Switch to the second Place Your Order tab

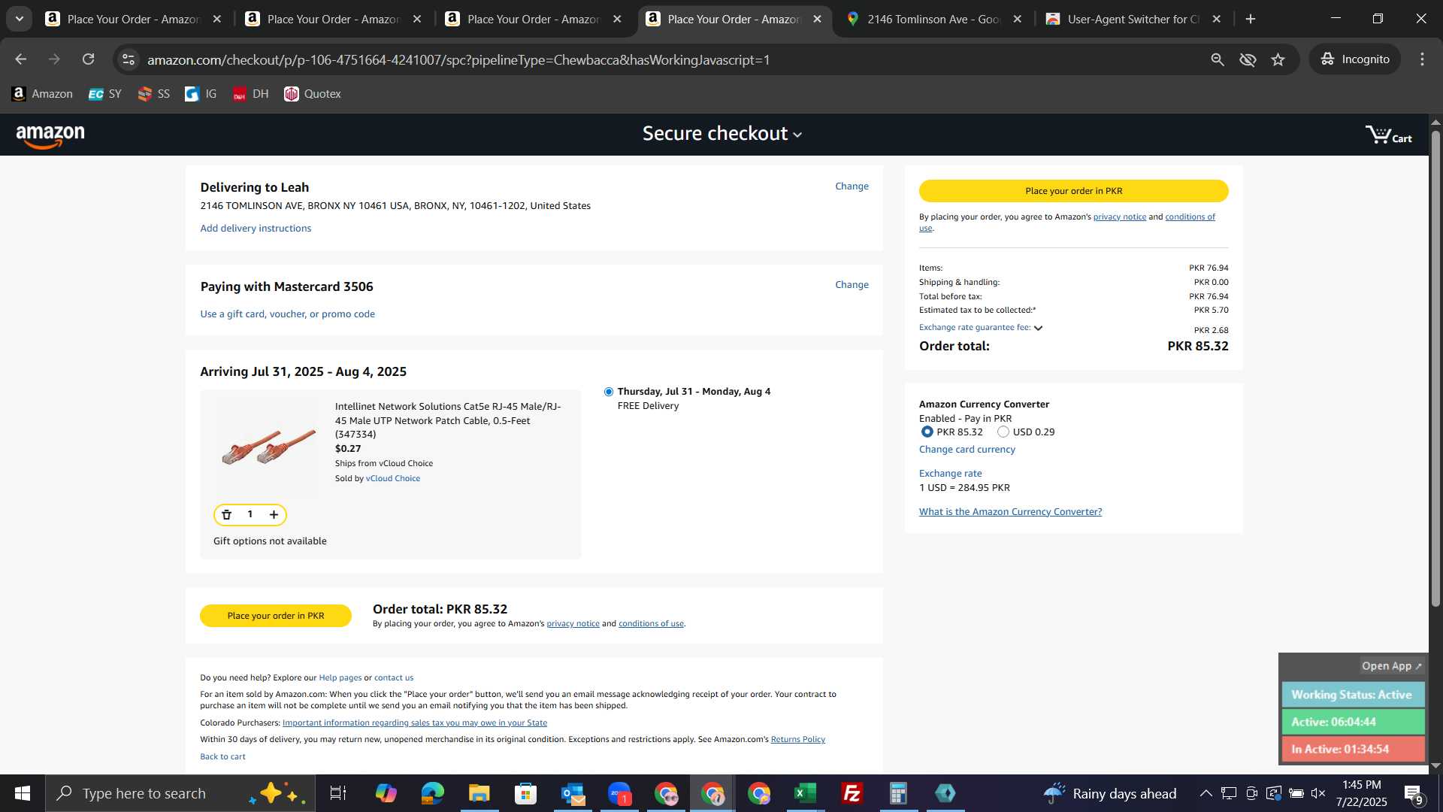(332, 20)
